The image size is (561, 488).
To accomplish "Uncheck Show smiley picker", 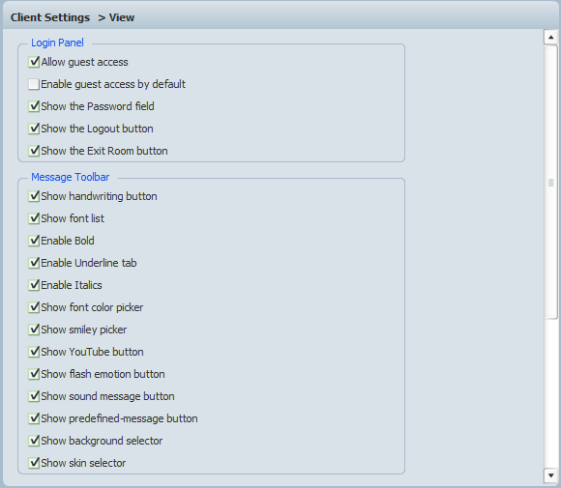I will 34,330.
